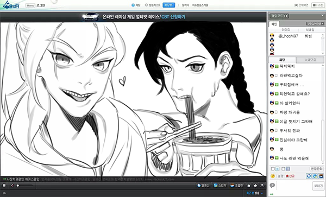This screenshot has width=326, height=197.
Task: Click the volume slider in player bar
Action: [24, 186]
